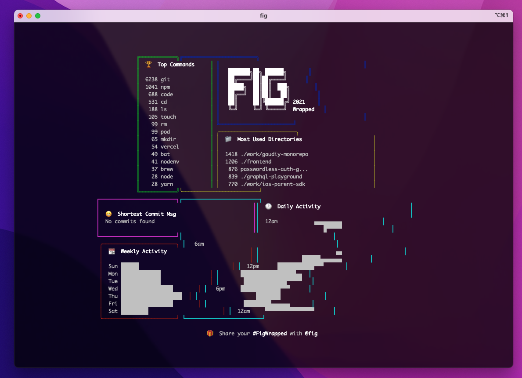Select the '188 ls' row
522x378 pixels.
(x=158, y=109)
